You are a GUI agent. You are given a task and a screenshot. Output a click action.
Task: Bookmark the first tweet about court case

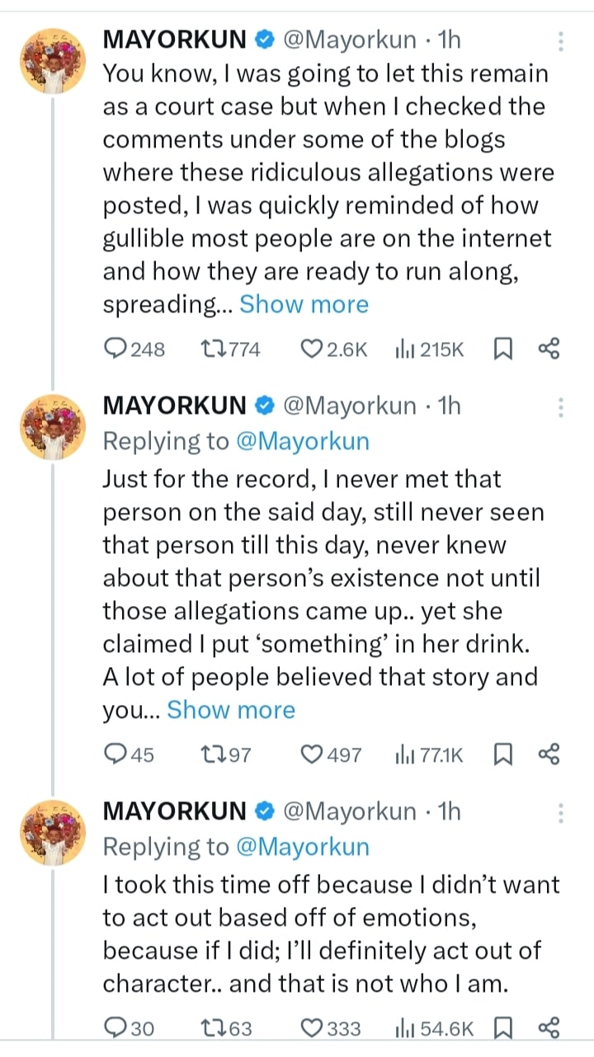click(502, 350)
